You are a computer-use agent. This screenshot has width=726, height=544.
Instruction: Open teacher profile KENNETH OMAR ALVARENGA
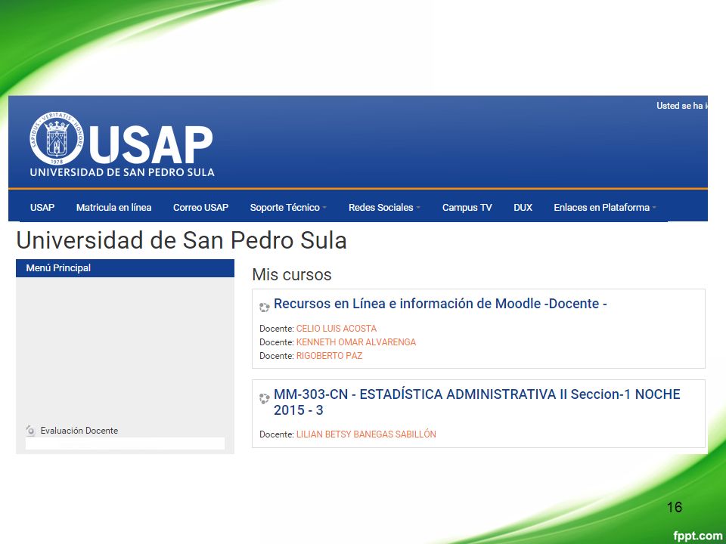click(356, 342)
